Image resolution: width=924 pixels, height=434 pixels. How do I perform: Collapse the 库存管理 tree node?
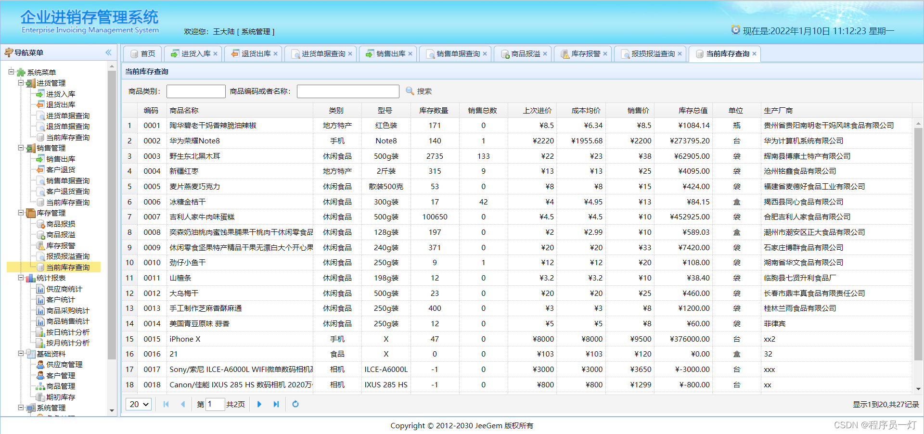point(21,212)
